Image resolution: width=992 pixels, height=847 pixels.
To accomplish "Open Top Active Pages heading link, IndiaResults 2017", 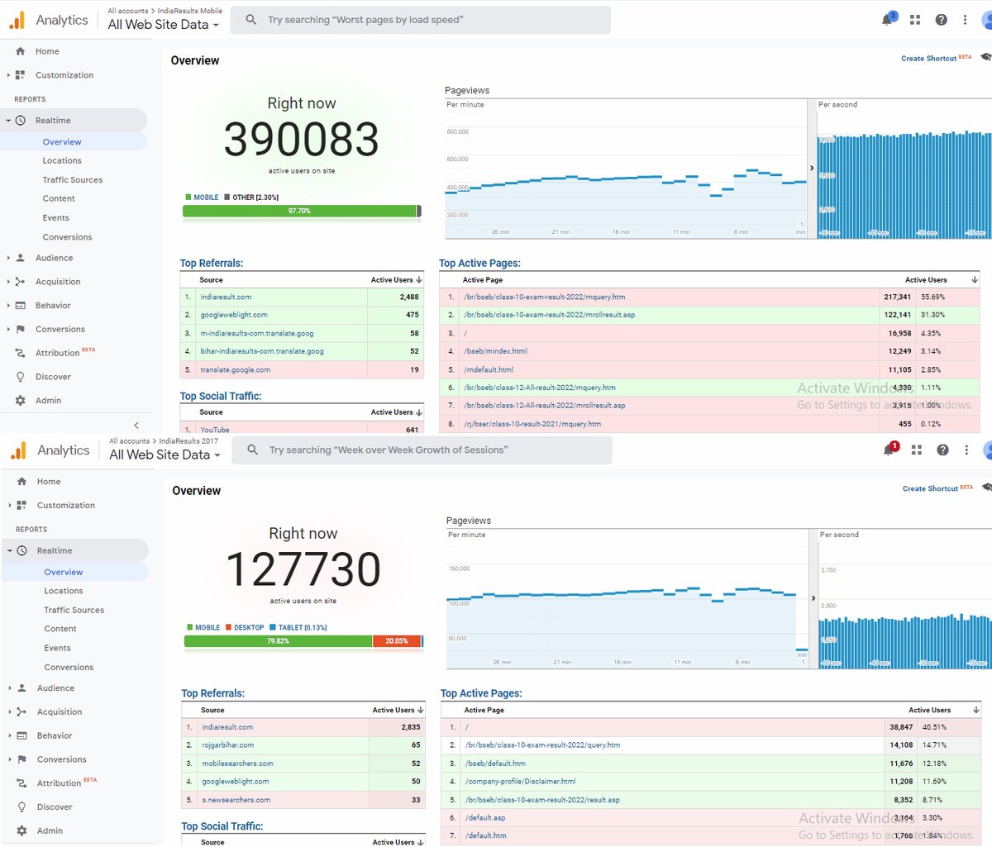I will click(x=481, y=694).
